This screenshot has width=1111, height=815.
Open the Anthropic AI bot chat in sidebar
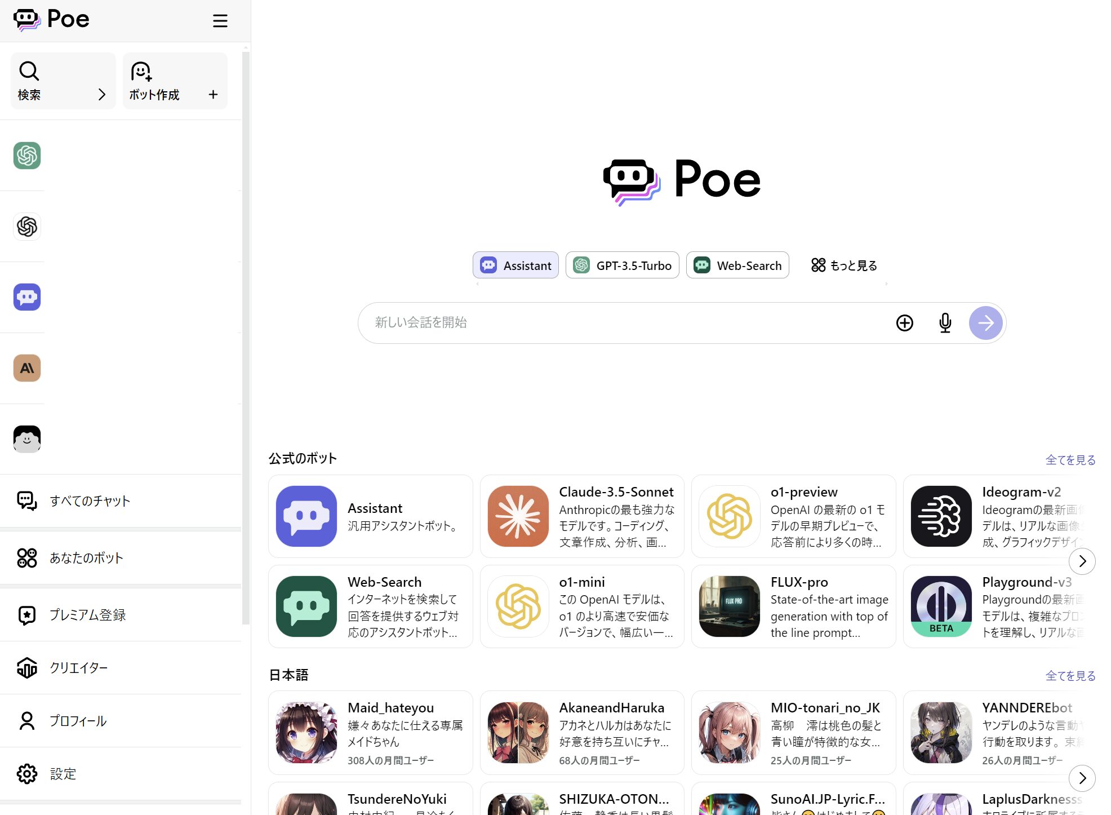pyautogui.click(x=27, y=368)
